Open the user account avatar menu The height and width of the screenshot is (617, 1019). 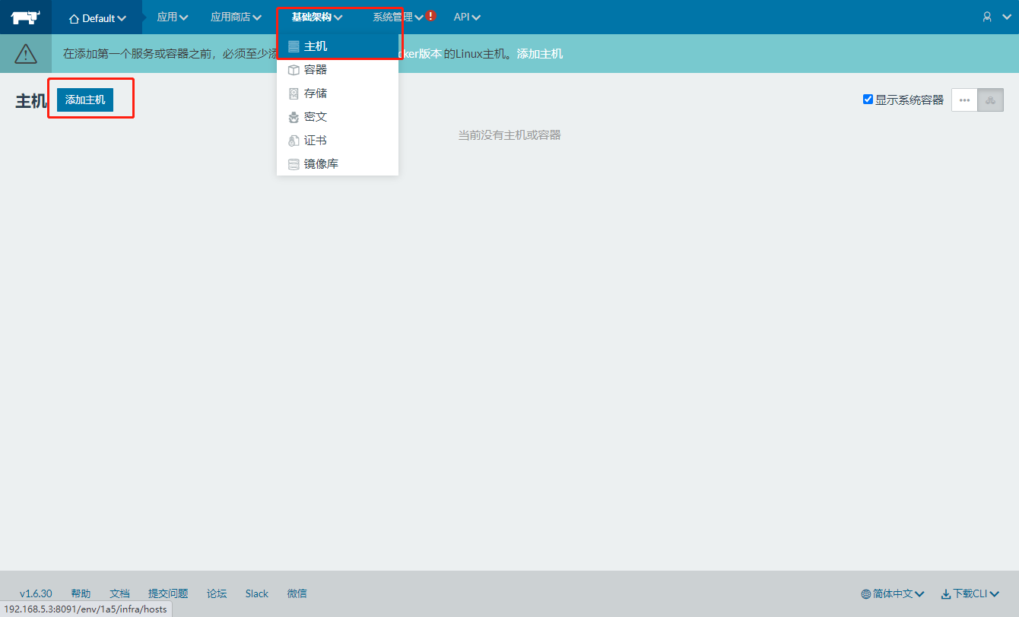(x=988, y=17)
